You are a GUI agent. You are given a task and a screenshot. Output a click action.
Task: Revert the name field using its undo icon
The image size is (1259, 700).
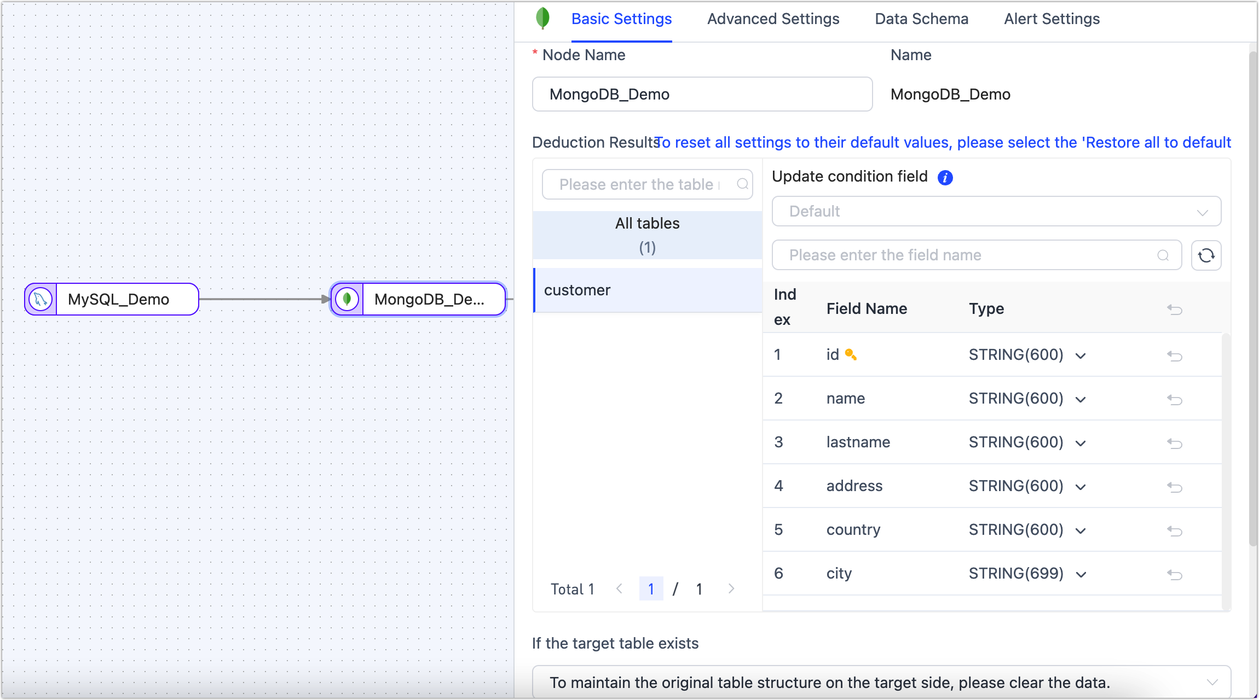(x=1175, y=399)
